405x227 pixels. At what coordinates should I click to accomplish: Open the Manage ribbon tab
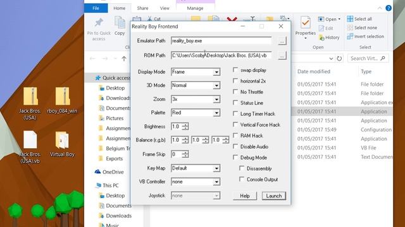point(195,8)
